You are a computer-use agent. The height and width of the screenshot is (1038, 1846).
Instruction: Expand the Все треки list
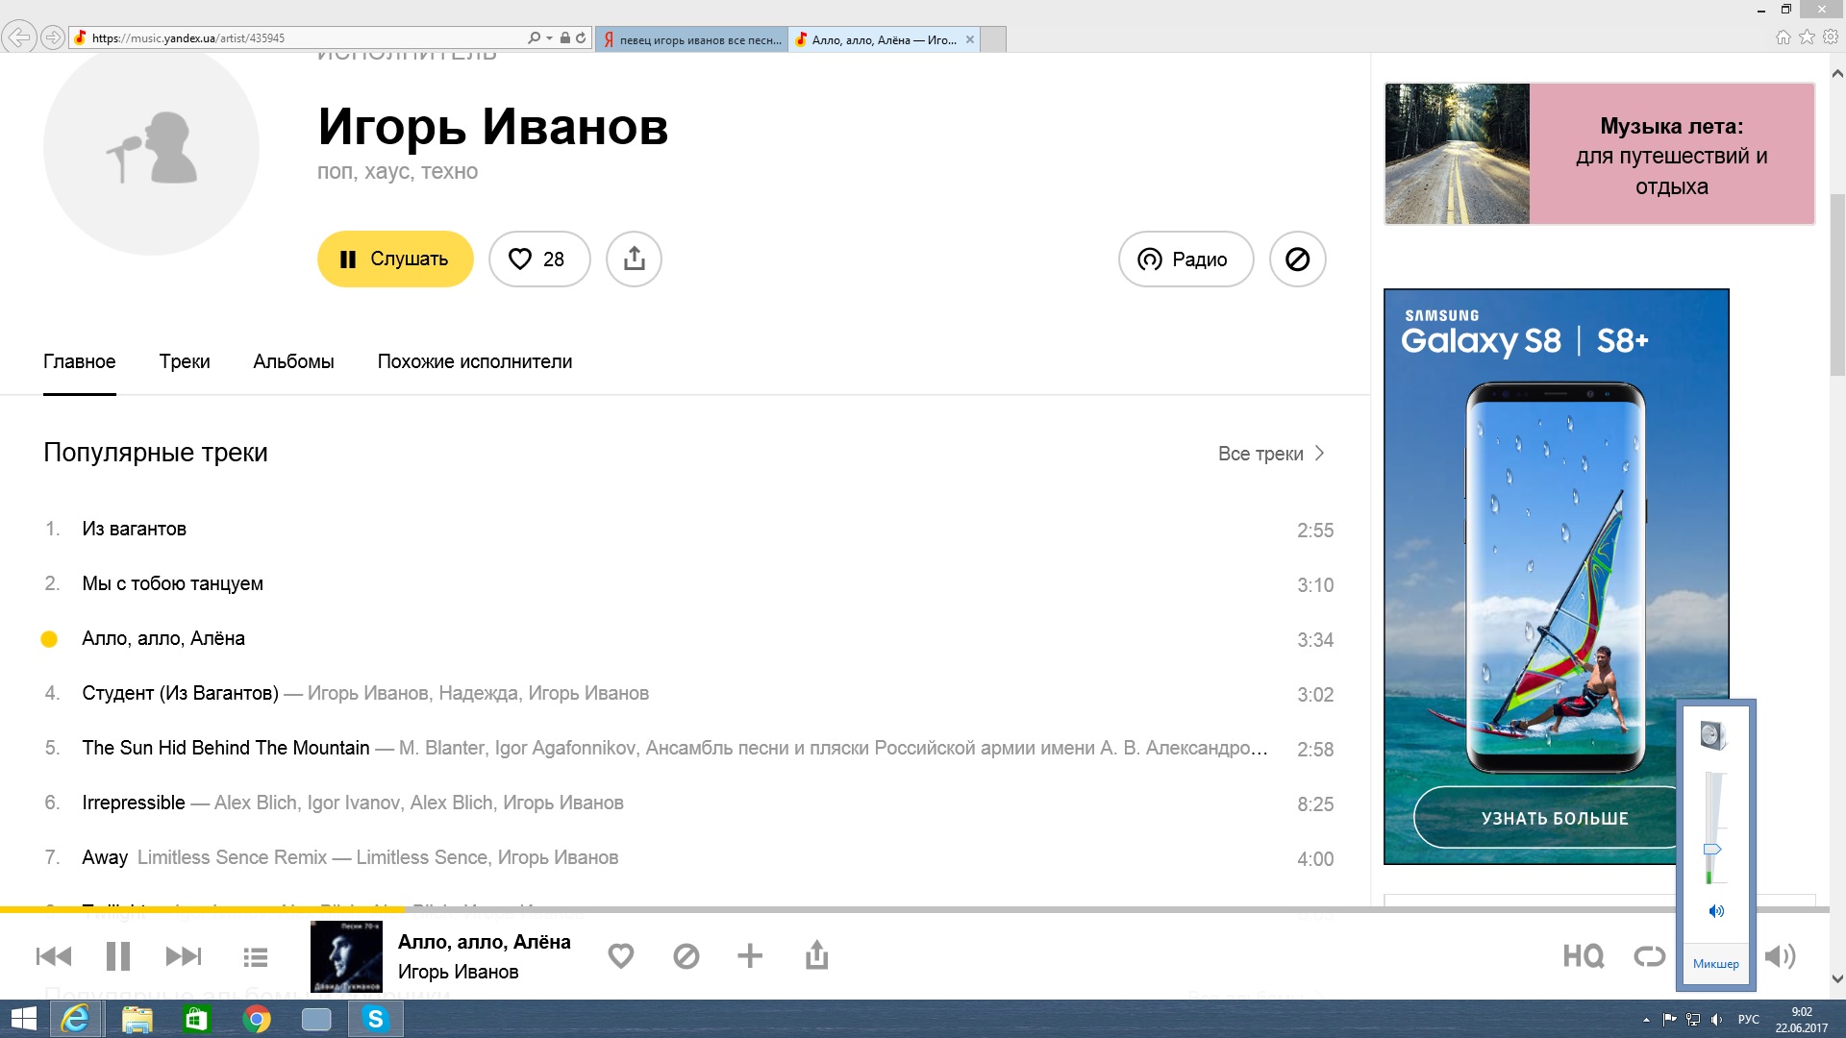pyautogui.click(x=1271, y=454)
